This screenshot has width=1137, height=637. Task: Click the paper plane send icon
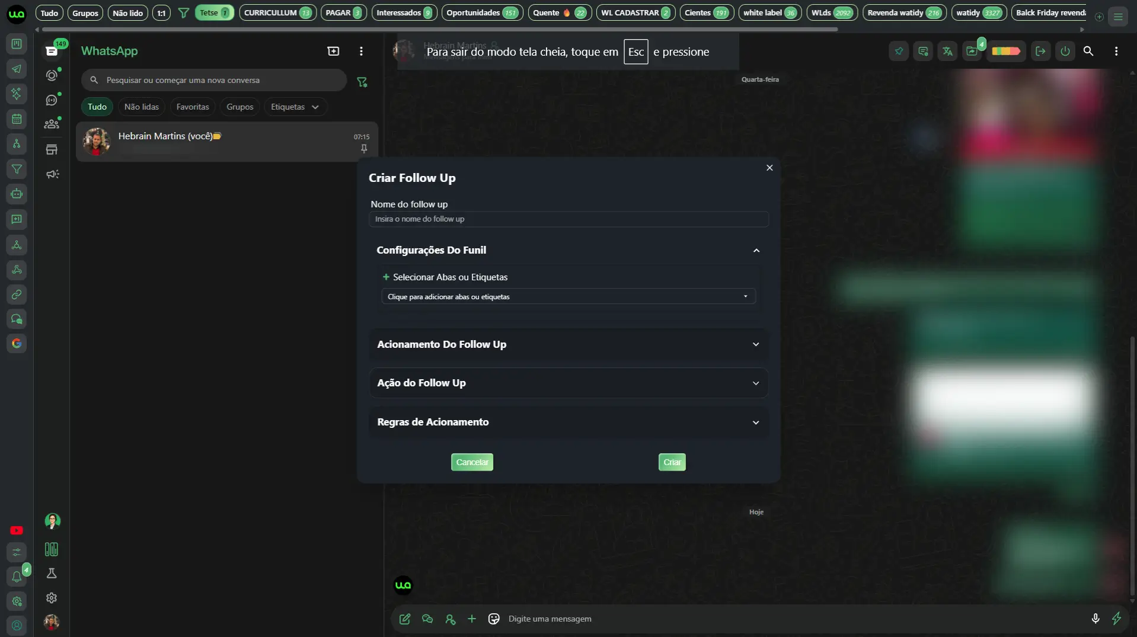(17, 69)
